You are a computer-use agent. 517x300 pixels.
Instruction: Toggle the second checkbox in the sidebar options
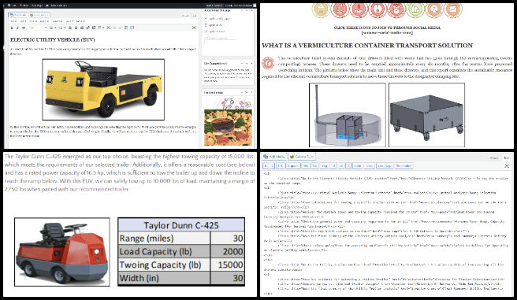206,24
